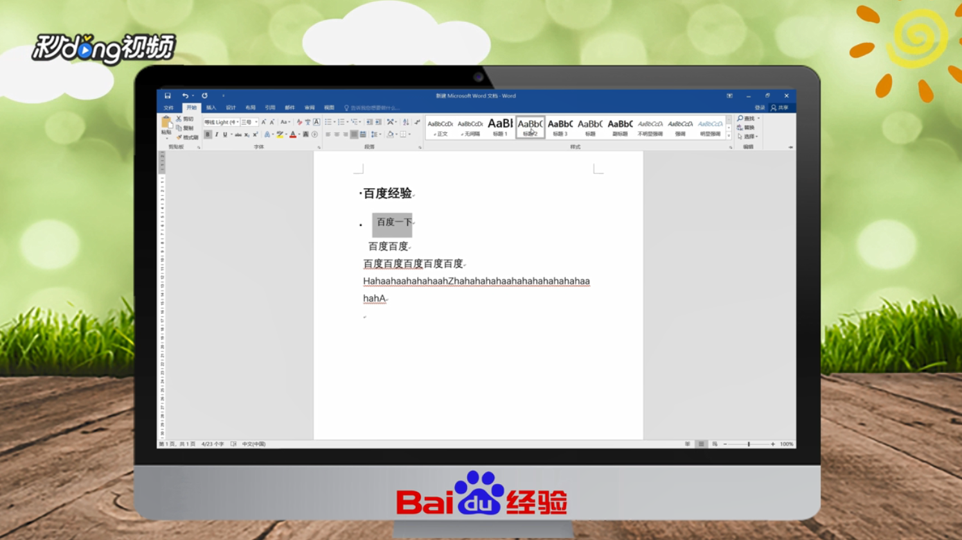Viewport: 962px width, 540px height.
Task: Expand the Multilevel List dropdown
Action: tap(361, 122)
